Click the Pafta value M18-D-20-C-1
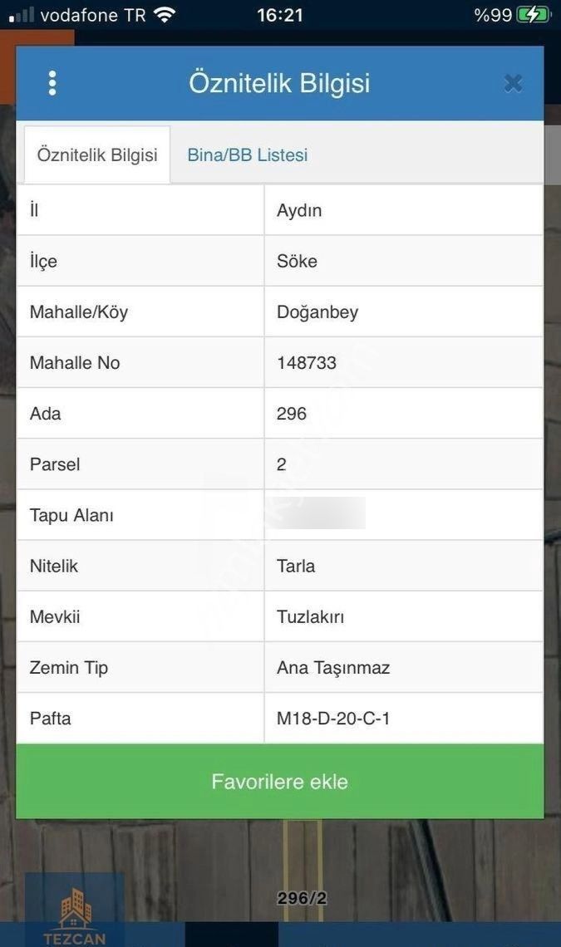Image resolution: width=561 pixels, height=947 pixels. [333, 719]
